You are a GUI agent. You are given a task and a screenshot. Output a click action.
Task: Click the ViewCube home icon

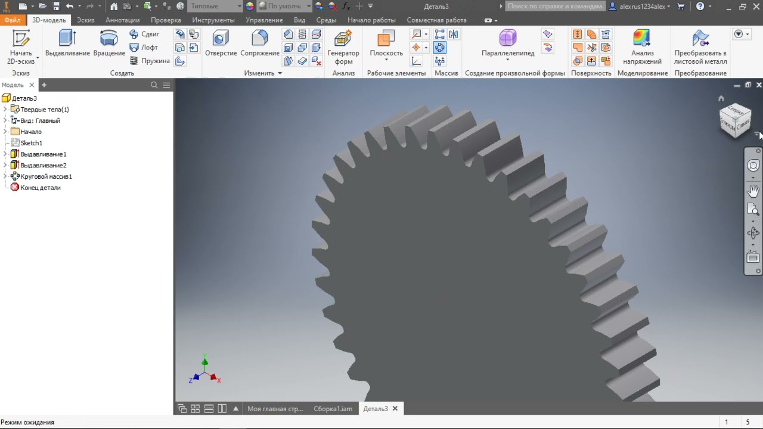tap(721, 99)
